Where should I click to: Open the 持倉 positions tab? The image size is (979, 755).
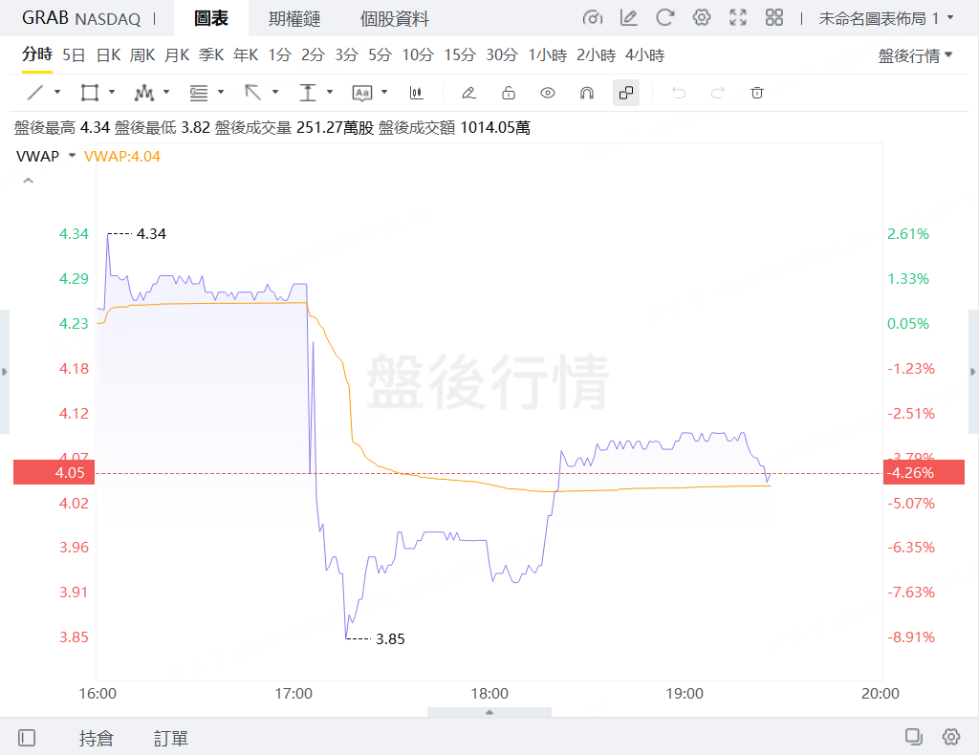click(x=97, y=738)
